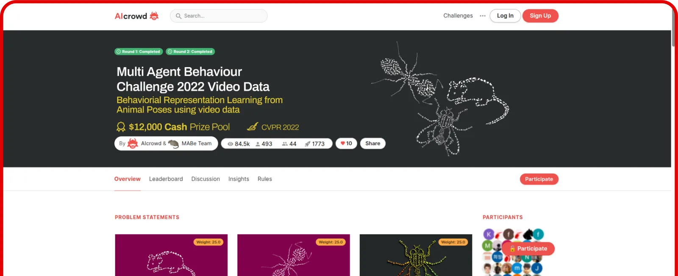The image size is (678, 276).
Task: Open the Challenges navigation link
Action: (x=458, y=16)
